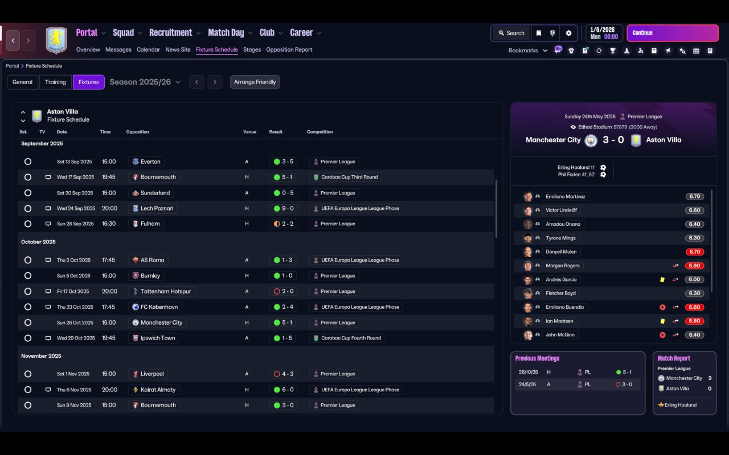The height and width of the screenshot is (455, 729).
Task: Click the substitution arrow icon for Morgan Rogers
Action: [675, 266]
